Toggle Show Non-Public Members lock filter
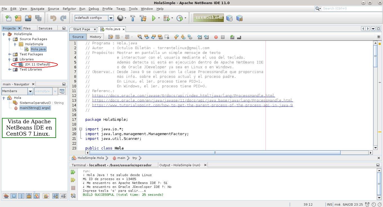383x207 pixels. pos(29,196)
